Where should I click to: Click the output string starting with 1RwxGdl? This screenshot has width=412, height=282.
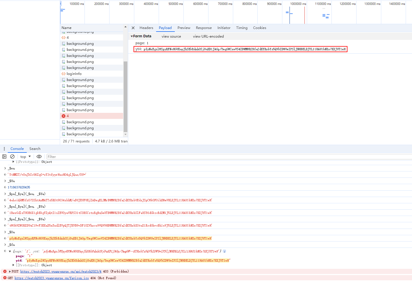pos(110,213)
